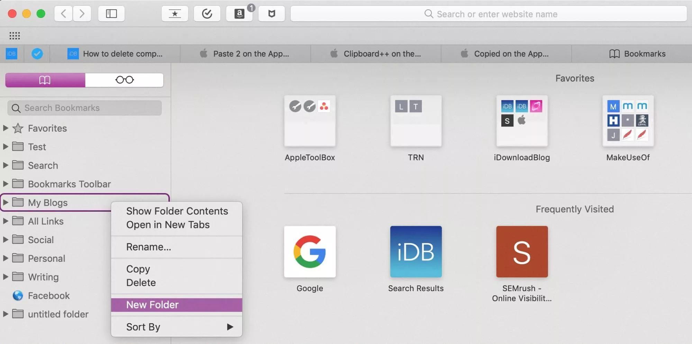Click the back navigation arrow
692x344 pixels.
tap(63, 14)
